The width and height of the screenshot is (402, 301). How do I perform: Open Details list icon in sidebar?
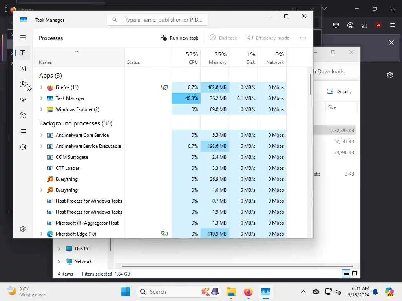coord(22,131)
